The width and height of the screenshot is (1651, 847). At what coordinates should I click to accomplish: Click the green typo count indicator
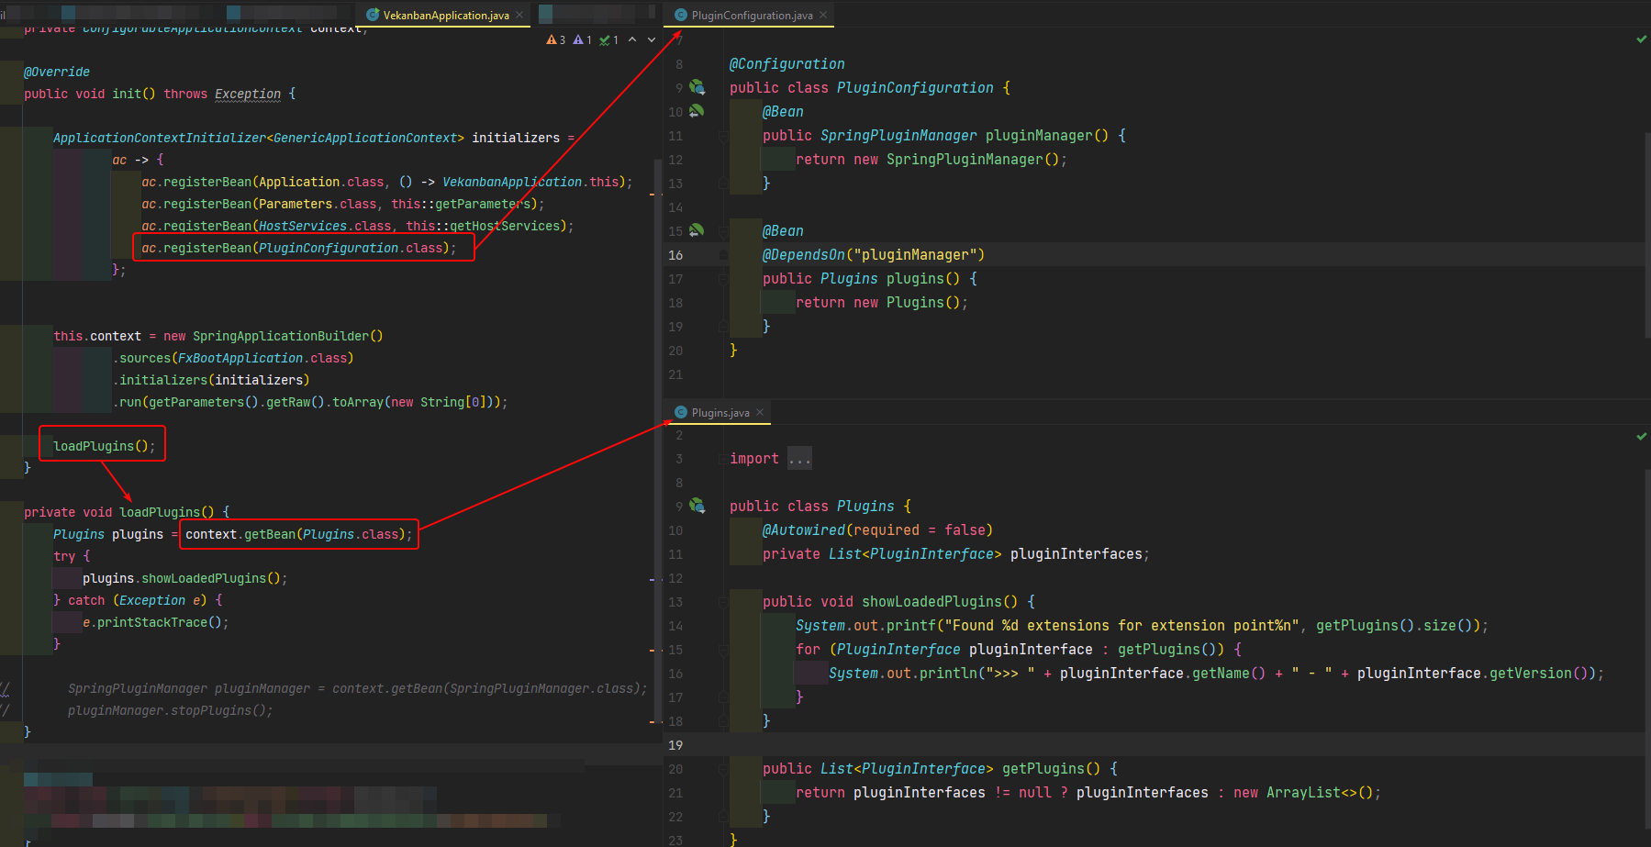point(609,39)
